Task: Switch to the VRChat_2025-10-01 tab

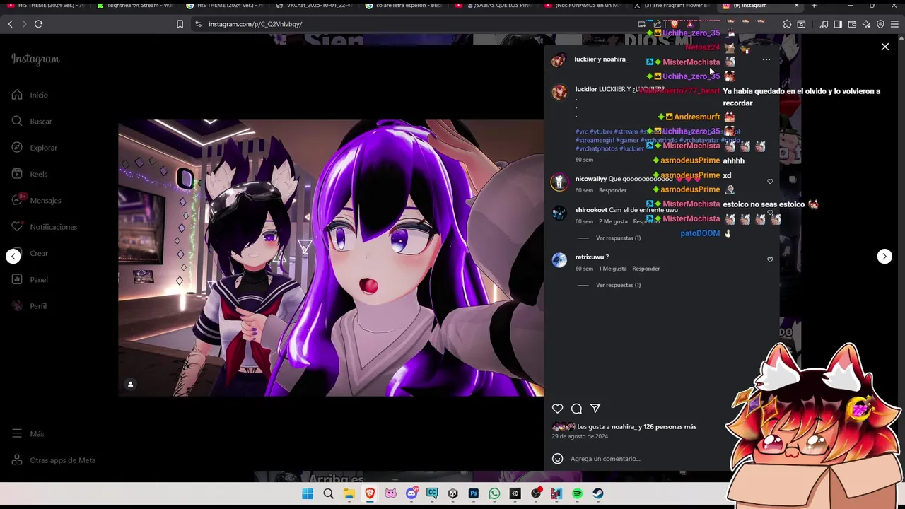Action: point(313,6)
